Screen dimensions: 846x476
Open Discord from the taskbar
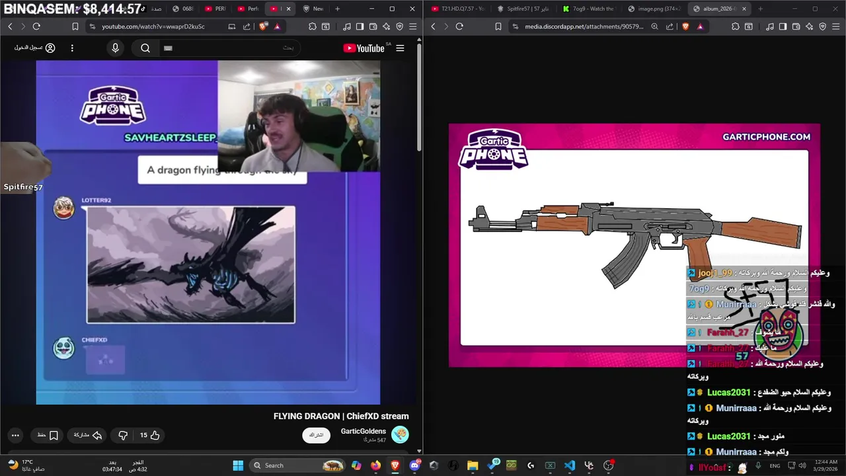coord(414,465)
